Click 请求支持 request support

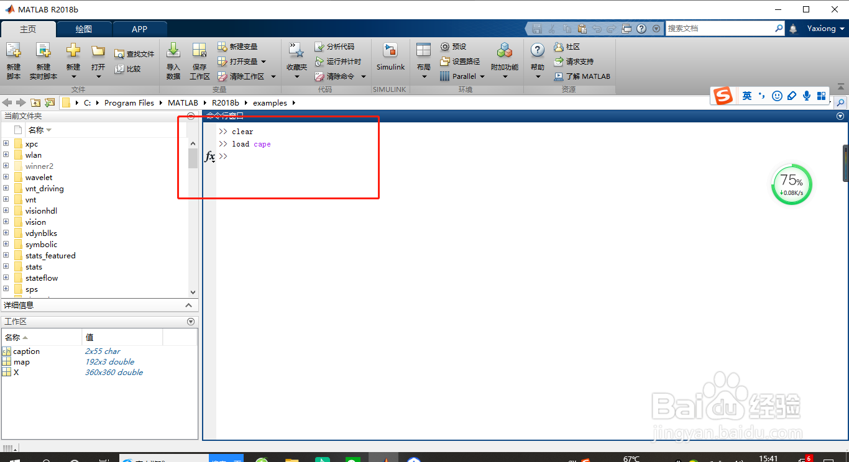pos(574,61)
